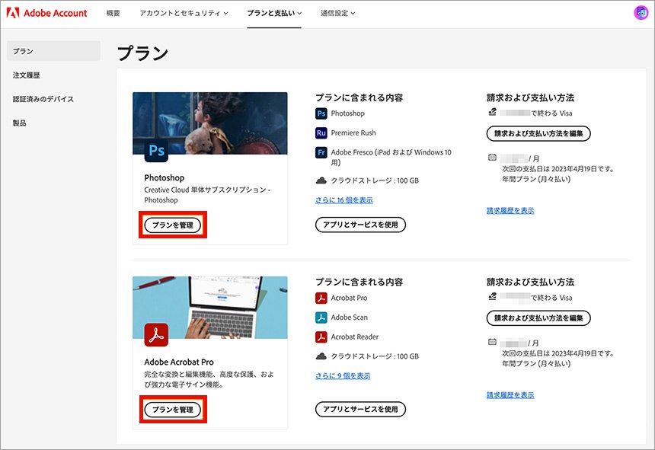Viewport: 655px width, 450px height.
Task: Click the Adobe Scan icon
Action: (321, 318)
